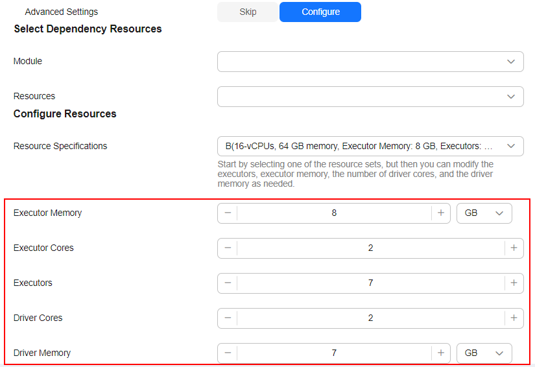This screenshot has width=535, height=367.
Task: Open Driver Memory GB unit dropdown
Action: pos(484,353)
